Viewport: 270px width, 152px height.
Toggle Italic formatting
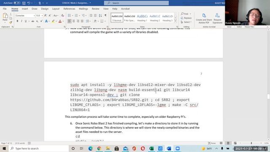[22, 21]
